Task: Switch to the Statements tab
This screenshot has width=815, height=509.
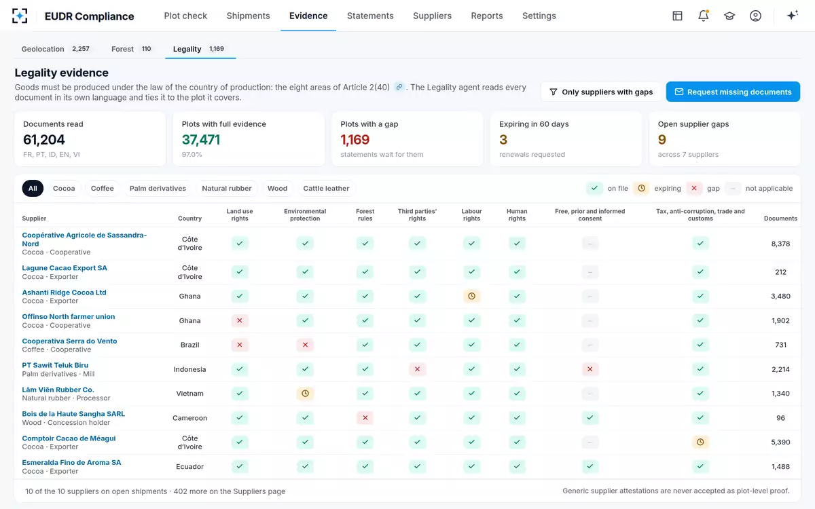Action: [370, 16]
